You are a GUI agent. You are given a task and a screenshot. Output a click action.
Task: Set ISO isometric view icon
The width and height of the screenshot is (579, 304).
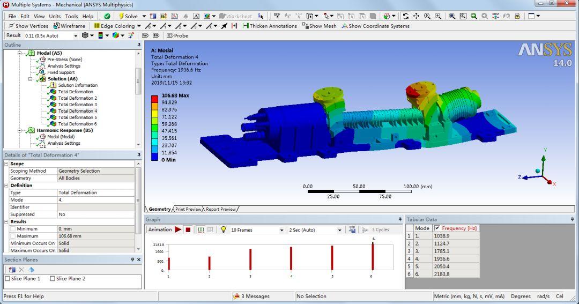point(495,16)
